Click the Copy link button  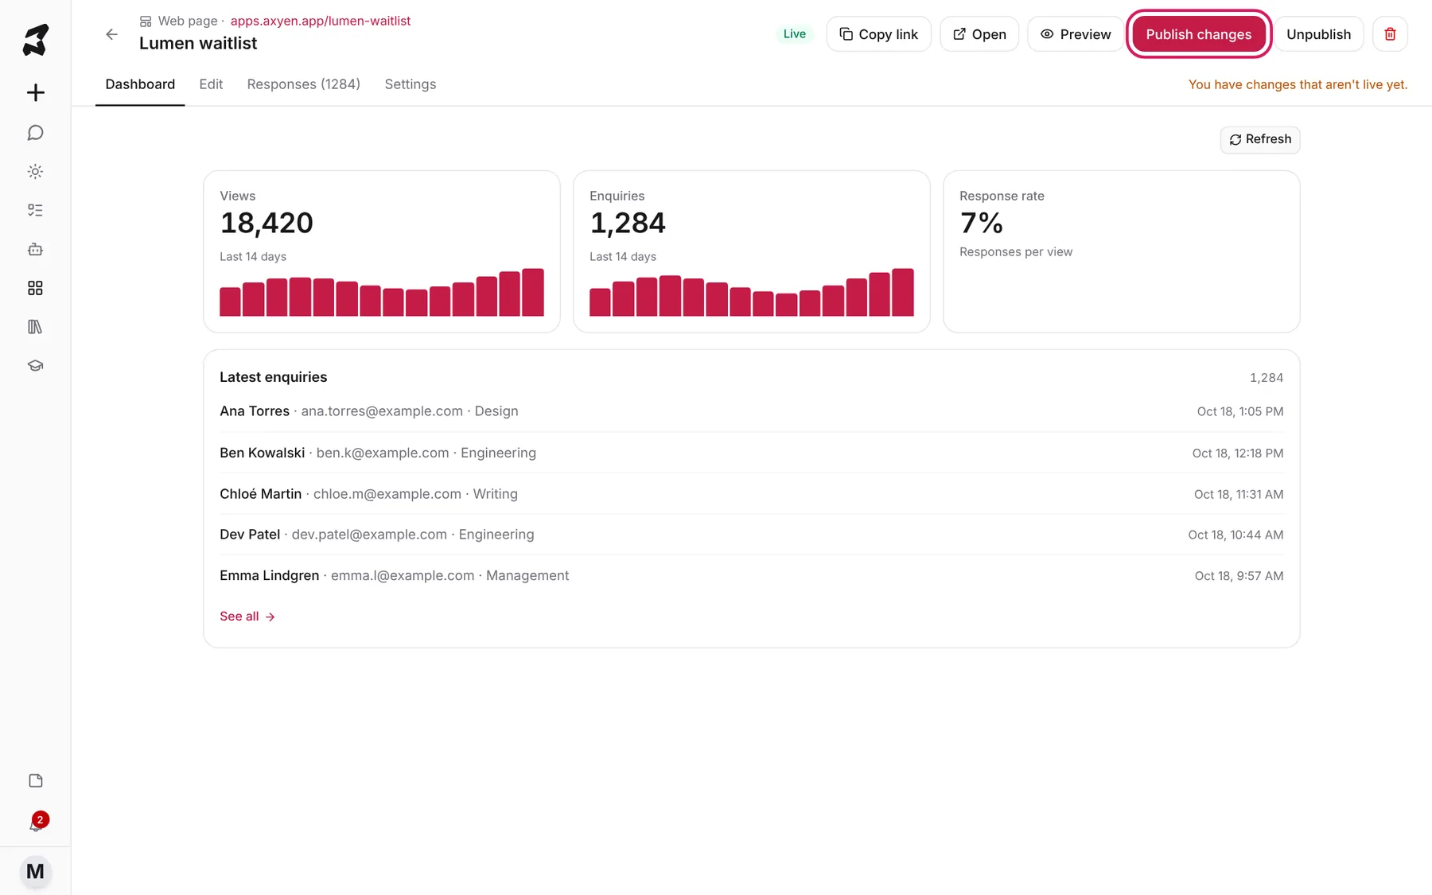coord(878,34)
